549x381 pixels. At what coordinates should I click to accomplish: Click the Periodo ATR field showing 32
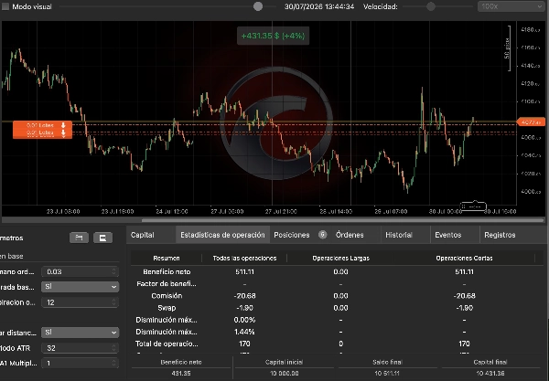point(80,348)
